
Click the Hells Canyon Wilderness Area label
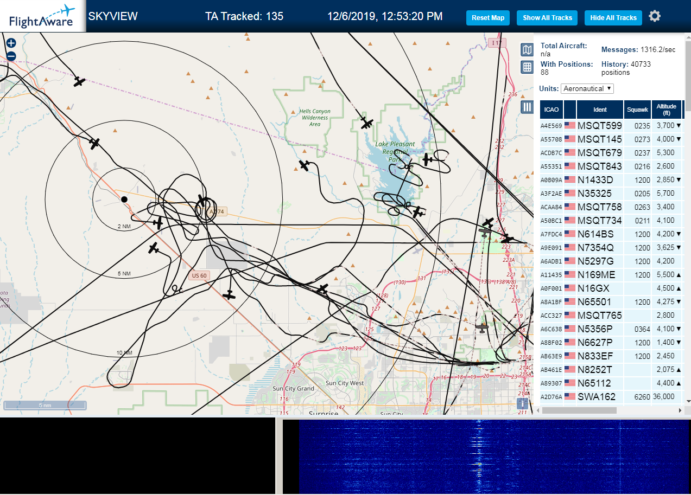pyautogui.click(x=315, y=118)
